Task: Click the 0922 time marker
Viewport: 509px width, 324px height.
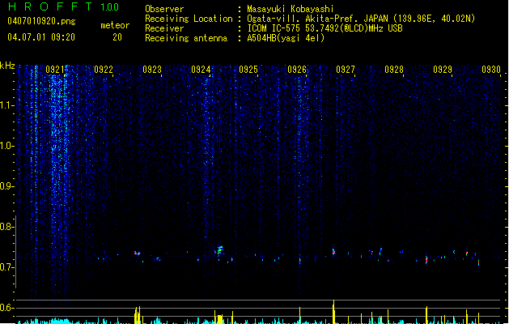Action: tap(104, 70)
